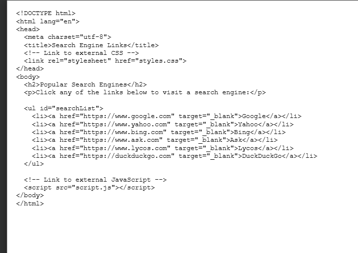Viewport: 358px width, 253px height.
Task: Click the ul id="searchList" opening tag
Action: [x=64, y=108]
